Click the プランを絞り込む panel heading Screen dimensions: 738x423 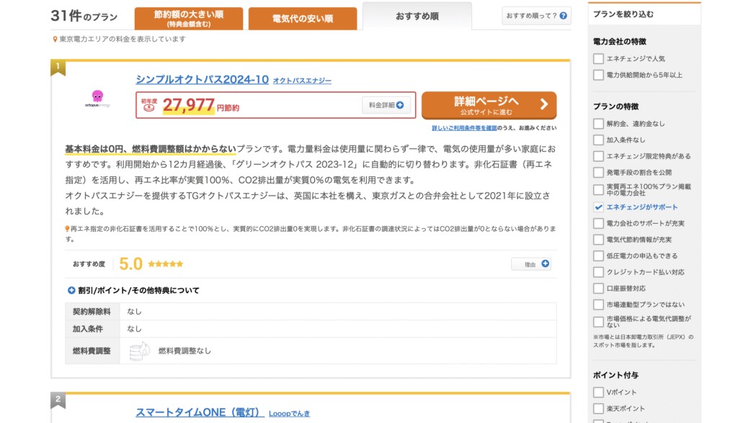pyautogui.click(x=623, y=14)
